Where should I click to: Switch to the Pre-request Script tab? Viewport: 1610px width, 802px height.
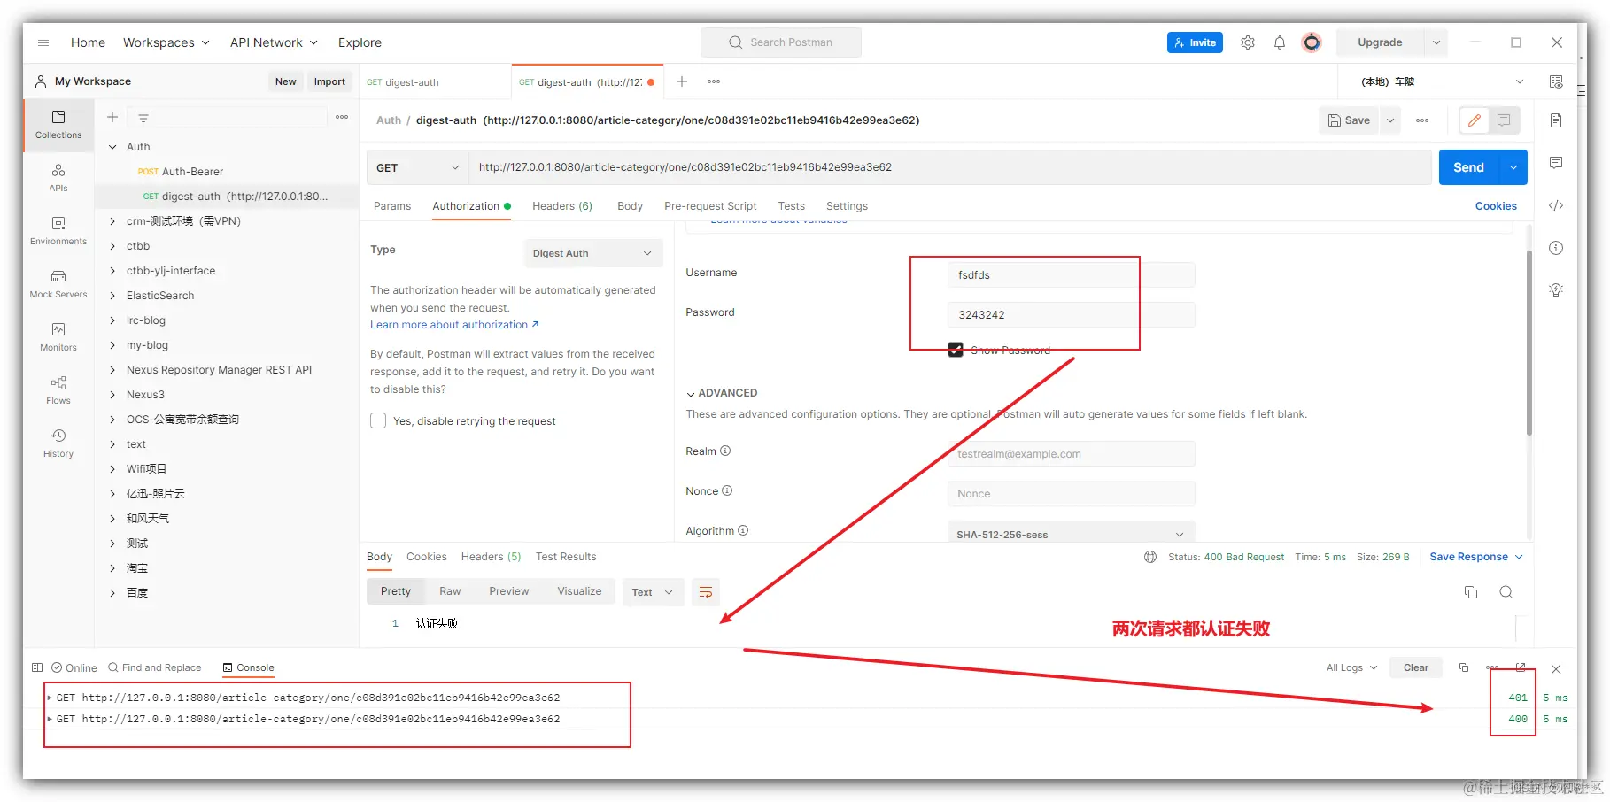pos(710,206)
